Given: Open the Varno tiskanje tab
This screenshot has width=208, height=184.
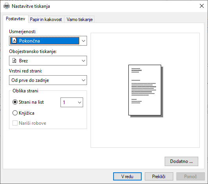Looking at the screenshot, I should point(80,19).
